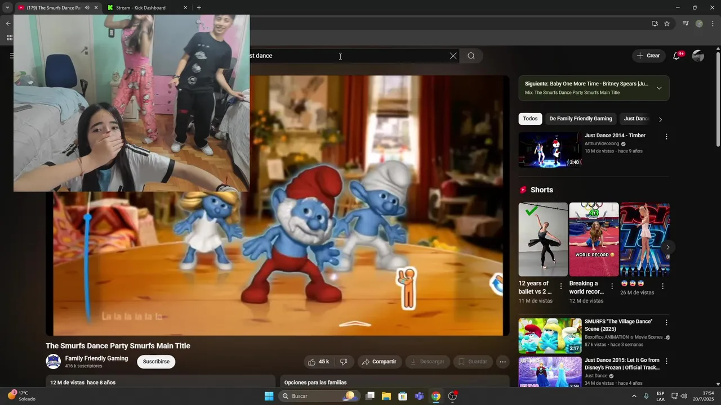Mute audio on the YouTube tab speaker icon
The height and width of the screenshot is (405, 721).
click(87, 8)
